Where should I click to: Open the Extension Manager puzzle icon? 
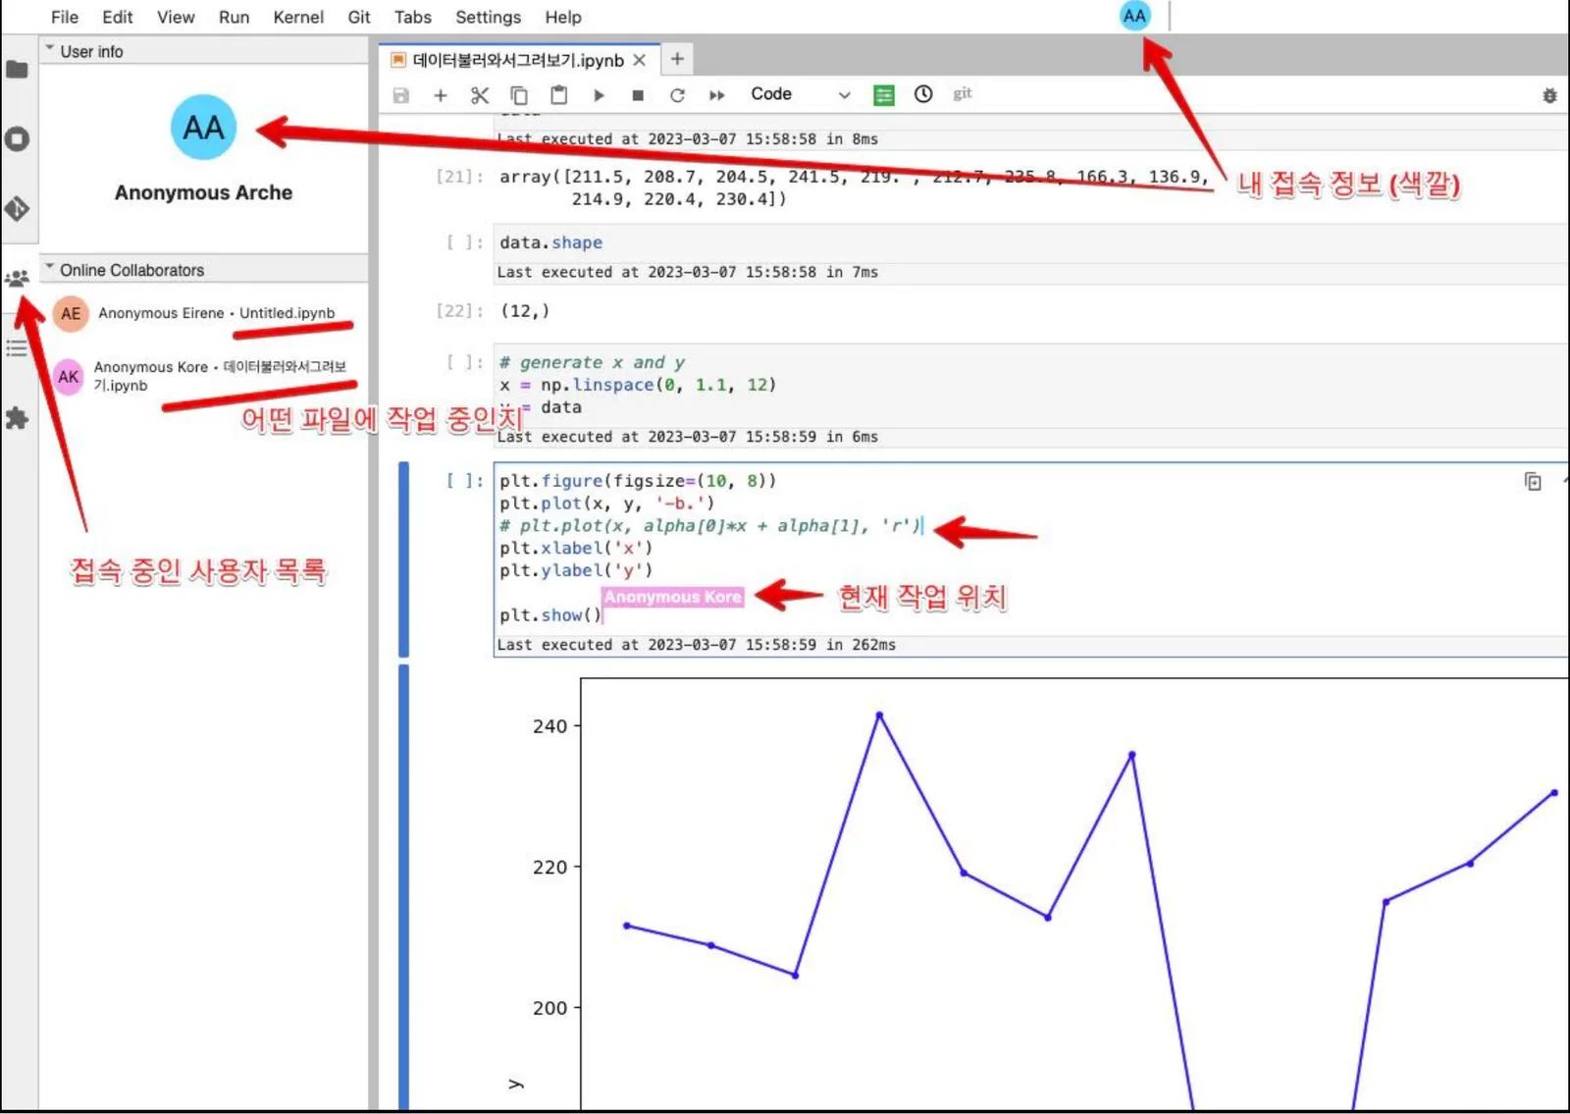17,418
